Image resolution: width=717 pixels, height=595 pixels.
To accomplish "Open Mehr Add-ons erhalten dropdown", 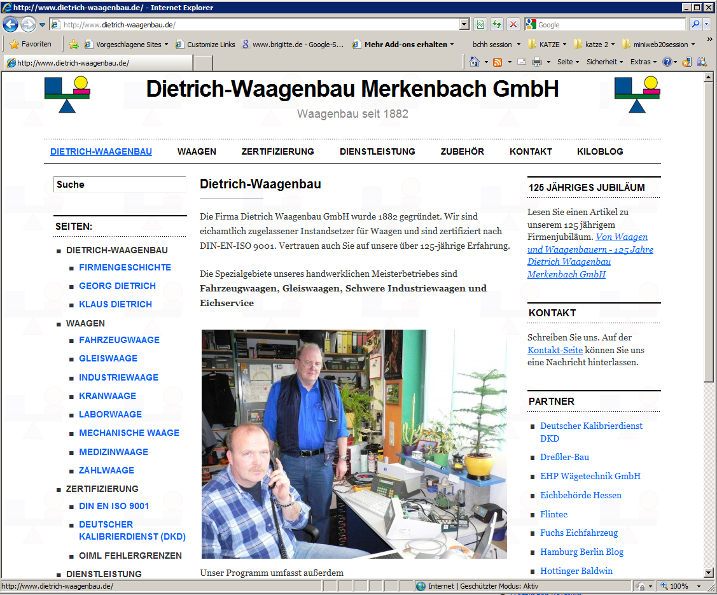I will pyautogui.click(x=402, y=45).
